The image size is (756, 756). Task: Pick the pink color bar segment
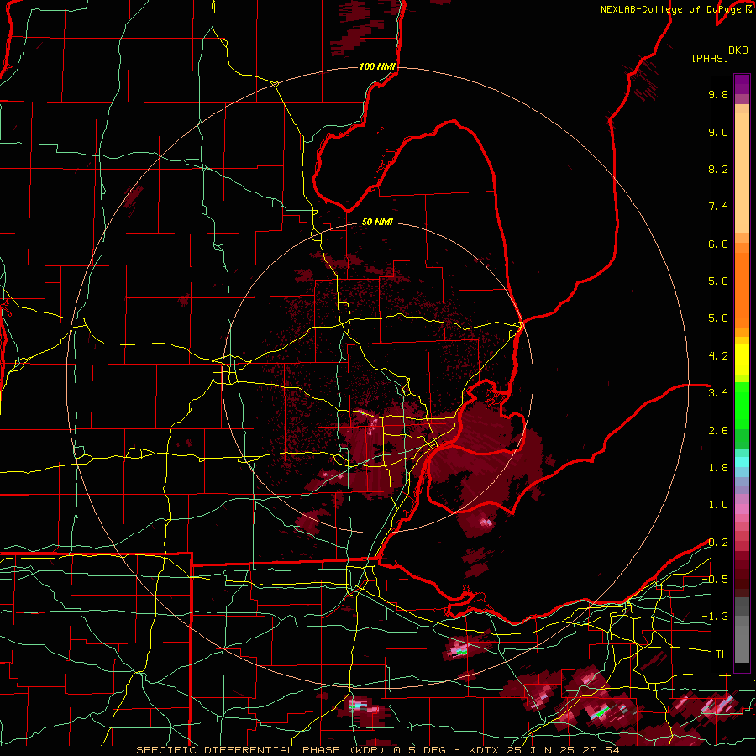click(x=742, y=509)
